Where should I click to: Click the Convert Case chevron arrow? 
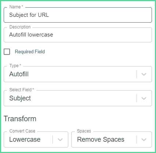coord(60,139)
